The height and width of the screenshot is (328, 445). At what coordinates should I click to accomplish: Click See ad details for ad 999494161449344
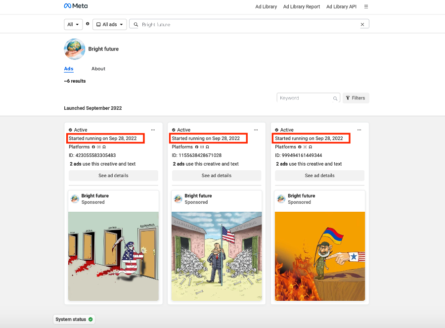320,176
